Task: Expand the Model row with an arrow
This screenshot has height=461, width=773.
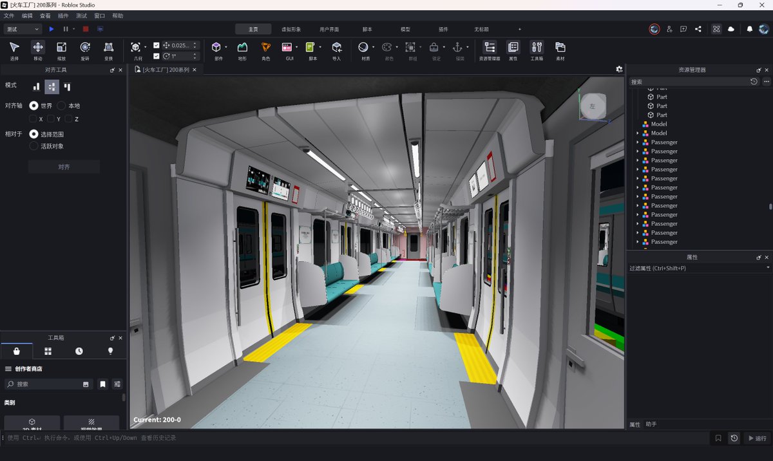Action: [638, 133]
